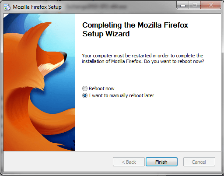The image size is (224, 176).
Task: Select the Reboot now radio button
Action: [85, 88]
